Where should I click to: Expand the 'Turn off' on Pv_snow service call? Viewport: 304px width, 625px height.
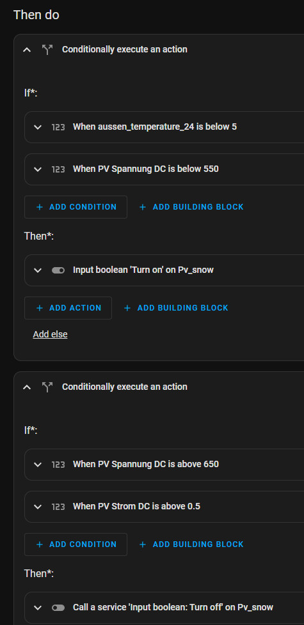38,608
